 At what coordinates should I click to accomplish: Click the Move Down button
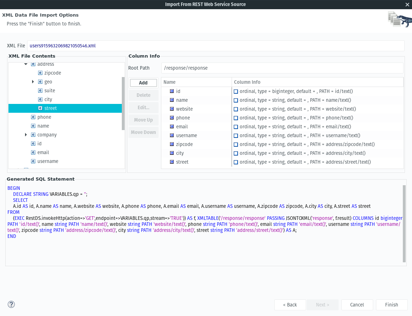pyautogui.click(x=143, y=132)
